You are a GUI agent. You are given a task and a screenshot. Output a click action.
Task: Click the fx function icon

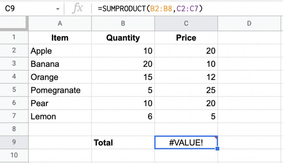pos(77,8)
